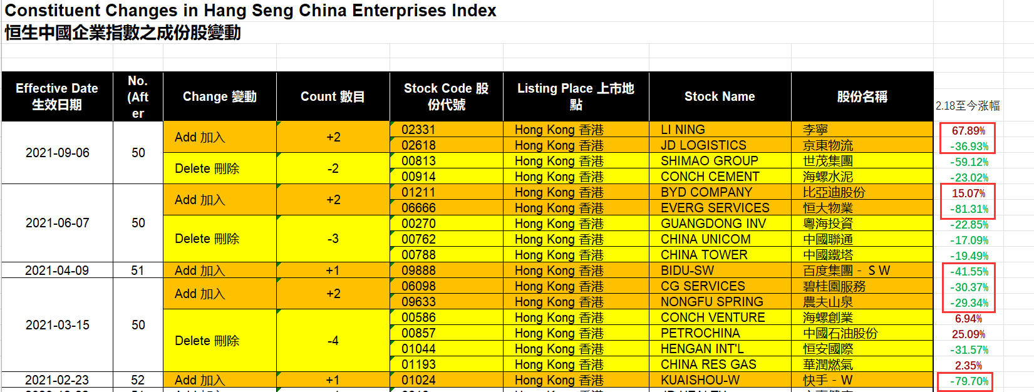Click the Effective Date 生效日期 header cell
This screenshot has width=1034, height=392.
(x=57, y=96)
